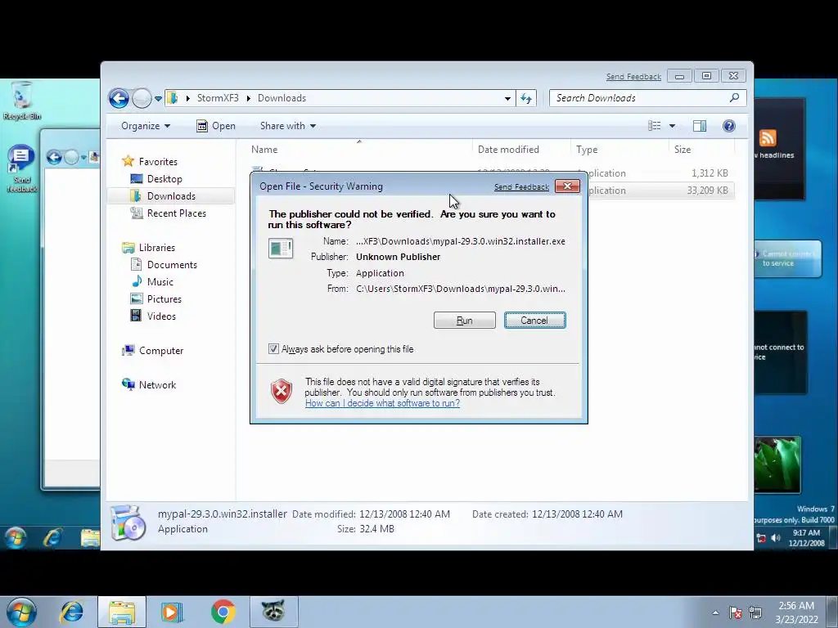Viewport: 838px width, 628px height.
Task: Expand the view options dropdown arrow
Action: (x=673, y=126)
